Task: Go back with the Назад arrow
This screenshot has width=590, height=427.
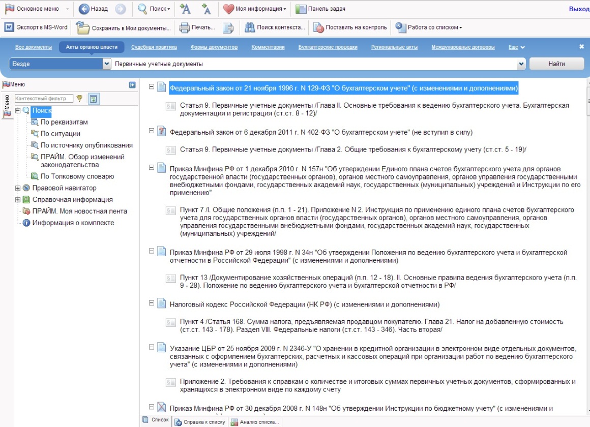Action: [93, 9]
